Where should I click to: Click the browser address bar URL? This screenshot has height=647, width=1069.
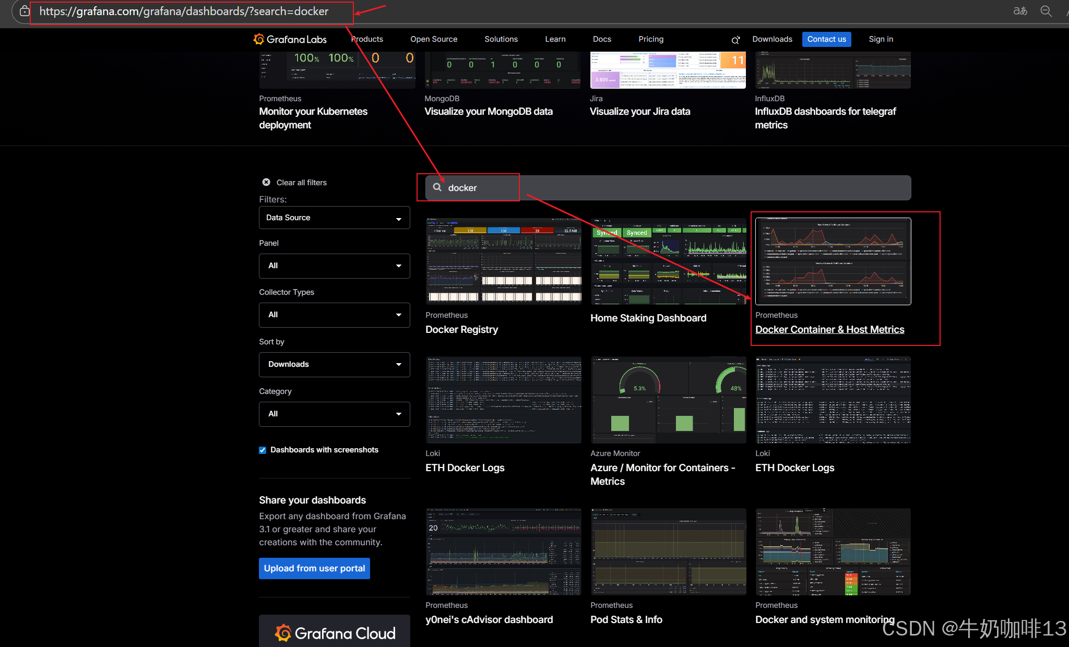point(184,11)
